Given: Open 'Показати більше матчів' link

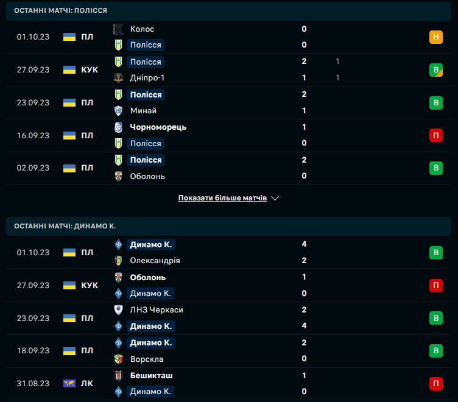Looking at the screenshot, I should point(222,199).
